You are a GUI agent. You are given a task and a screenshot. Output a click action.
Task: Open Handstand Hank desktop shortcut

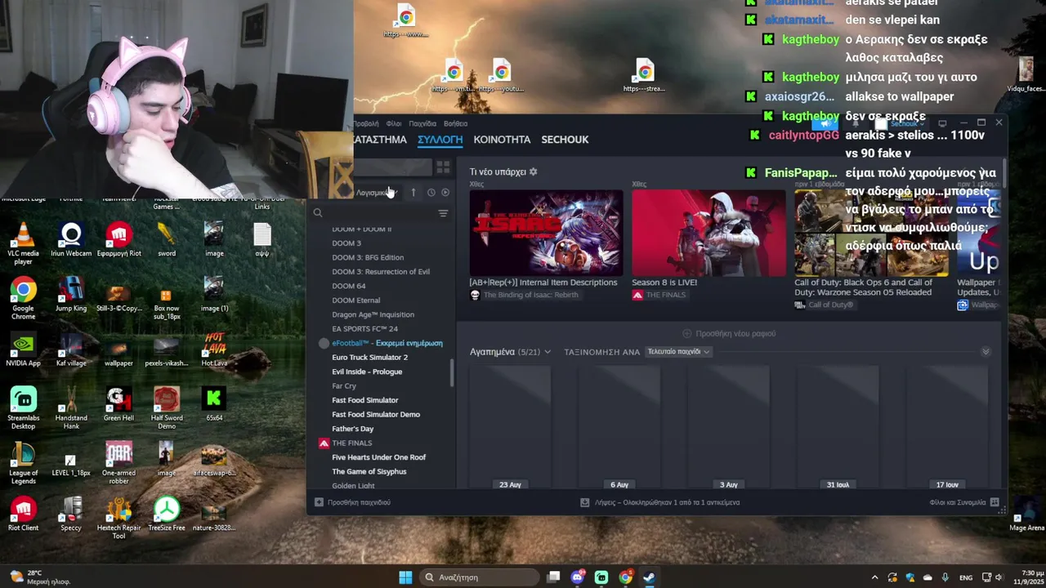click(x=71, y=408)
